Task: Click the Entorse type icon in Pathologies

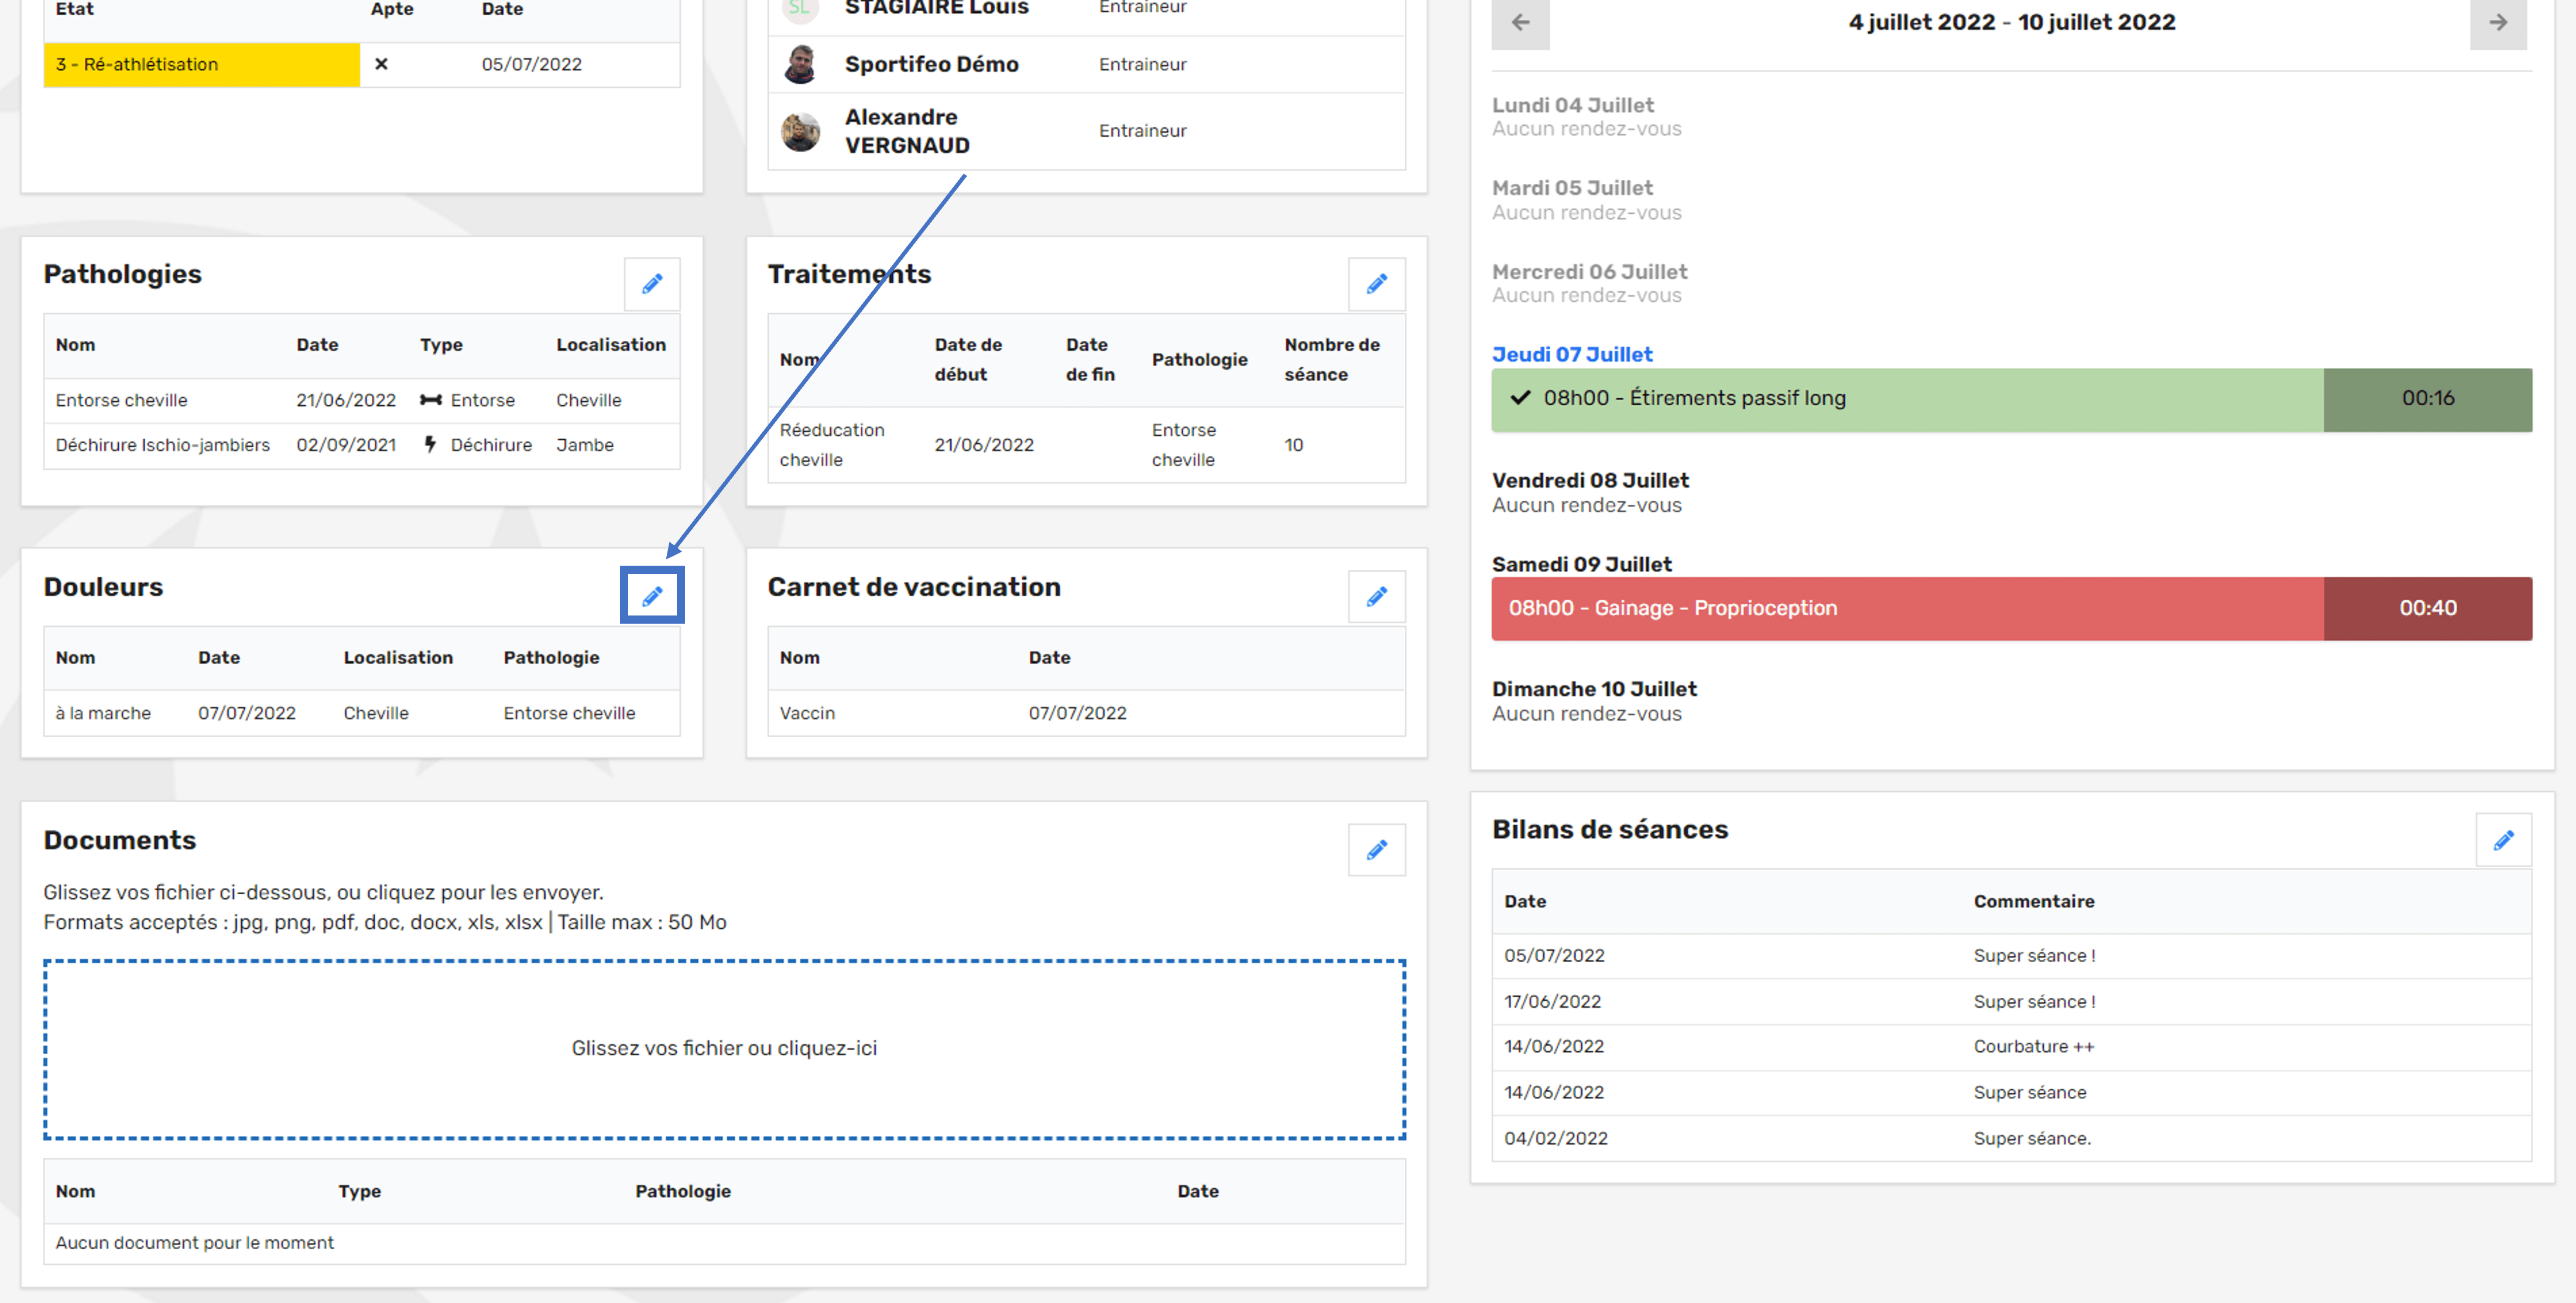Action: click(x=430, y=400)
